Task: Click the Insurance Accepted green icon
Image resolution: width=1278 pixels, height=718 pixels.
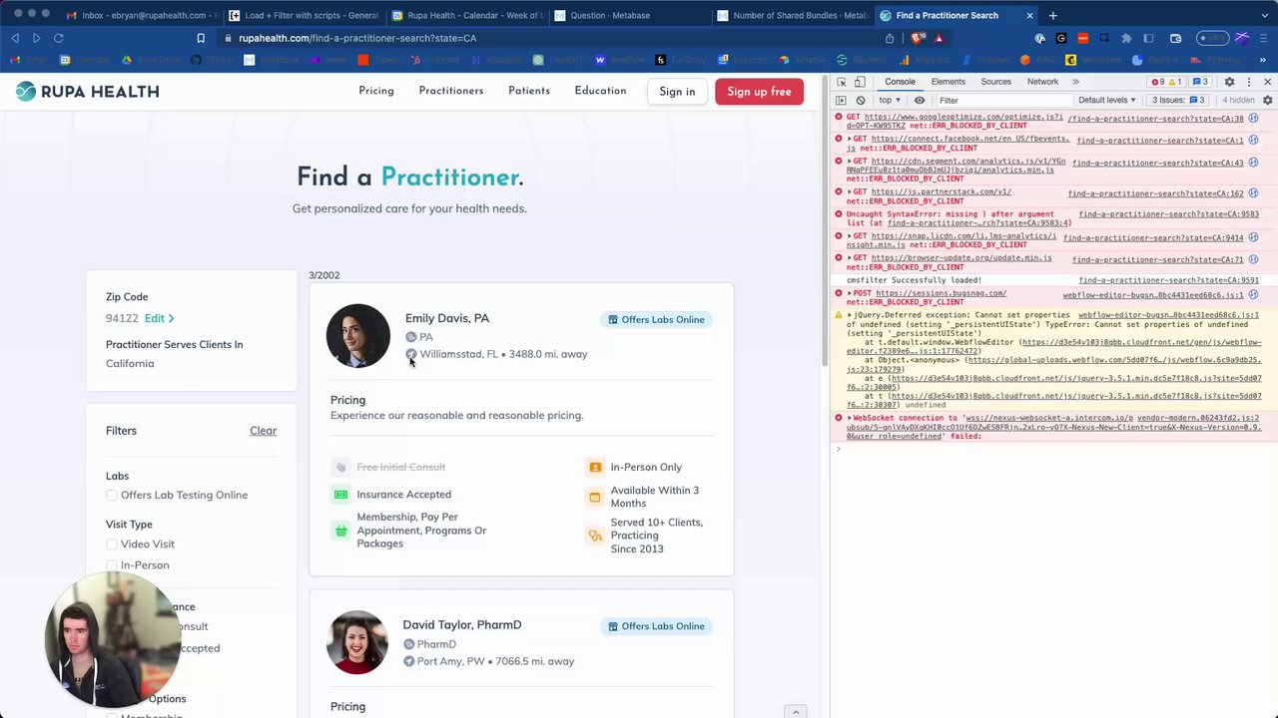Action: tap(341, 495)
